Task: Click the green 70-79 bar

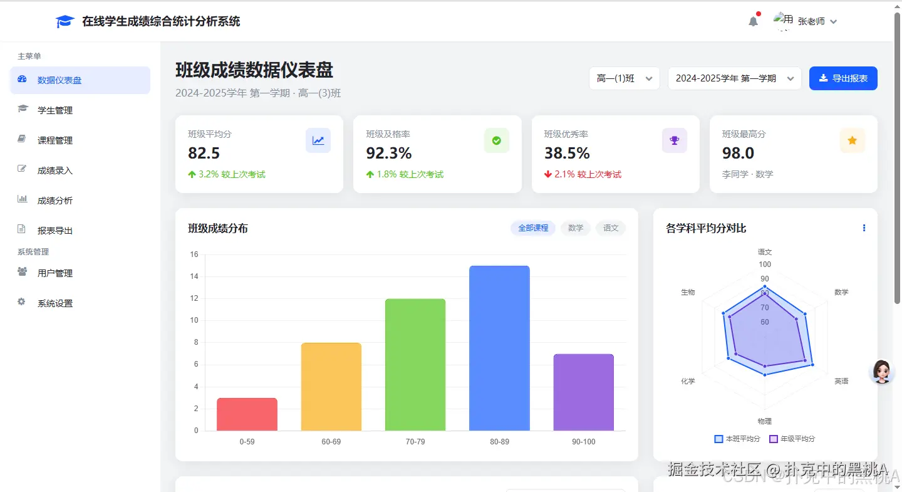Action: pos(415,365)
